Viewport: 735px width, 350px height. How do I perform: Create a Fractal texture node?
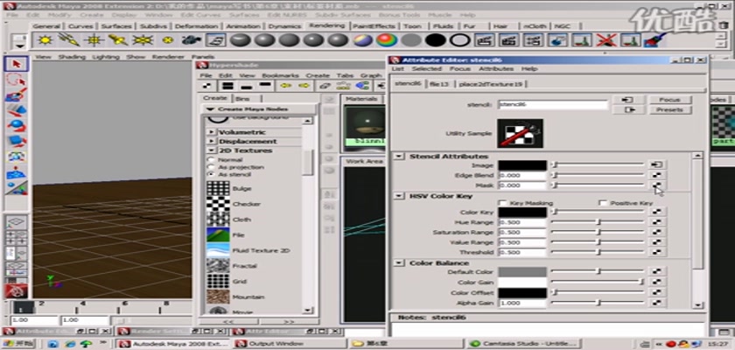(x=218, y=266)
